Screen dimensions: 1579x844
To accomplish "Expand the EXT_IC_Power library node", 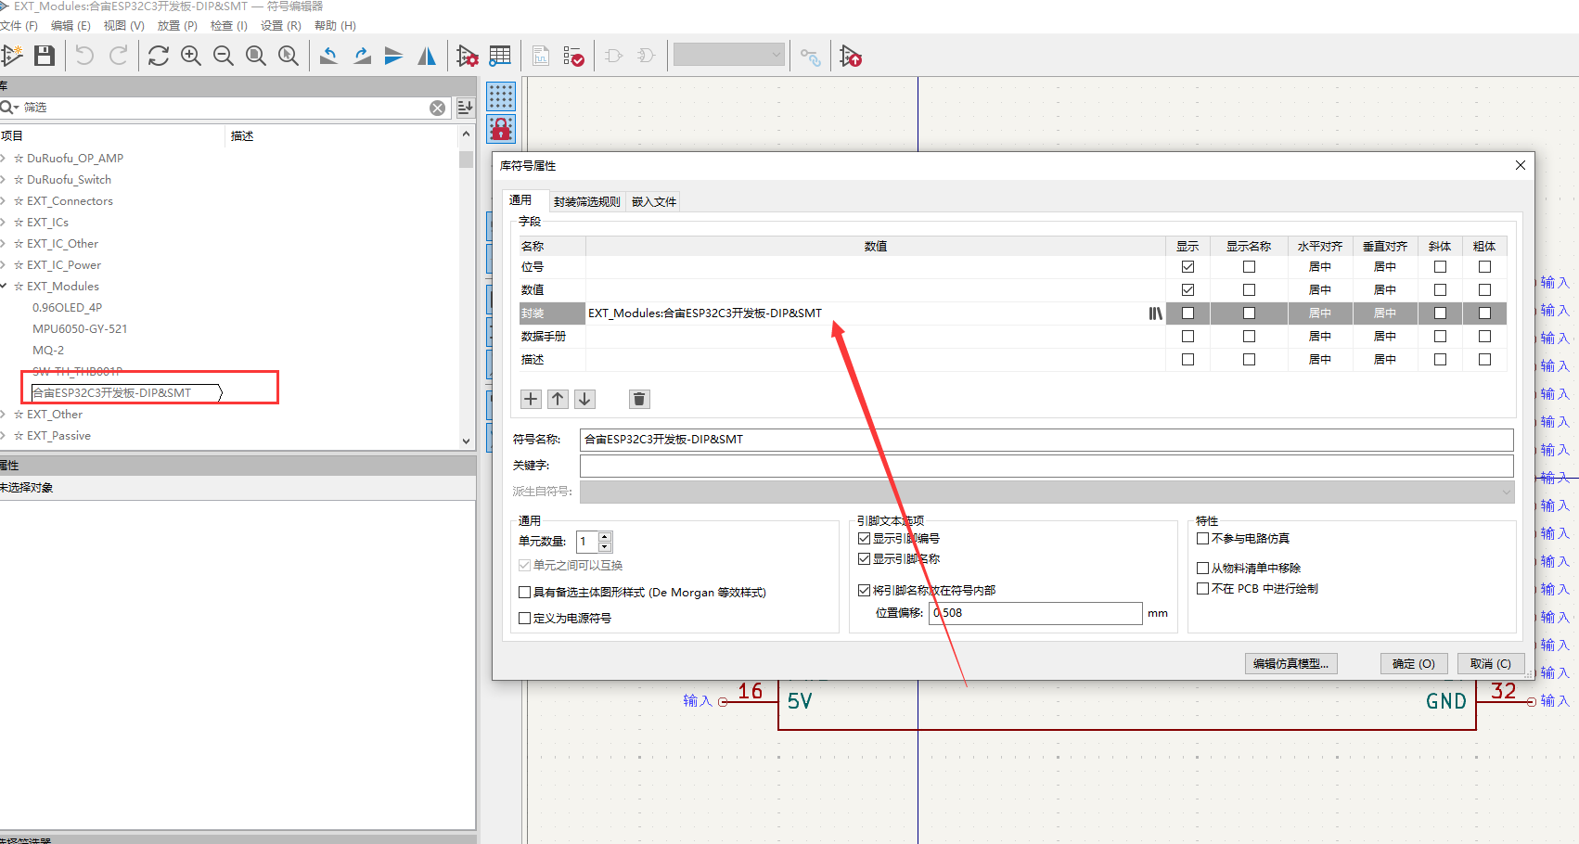I will (x=5, y=265).
